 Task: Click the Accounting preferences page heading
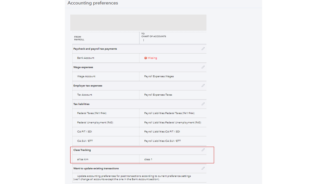click(93, 3)
